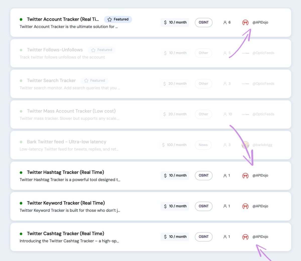Viewport: 301px width, 261px height.
Task: Click the Other tag on Twitter Follows-Unfollows
Action: 203,53
